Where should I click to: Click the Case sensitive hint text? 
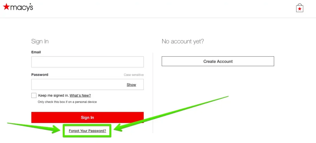click(x=134, y=75)
